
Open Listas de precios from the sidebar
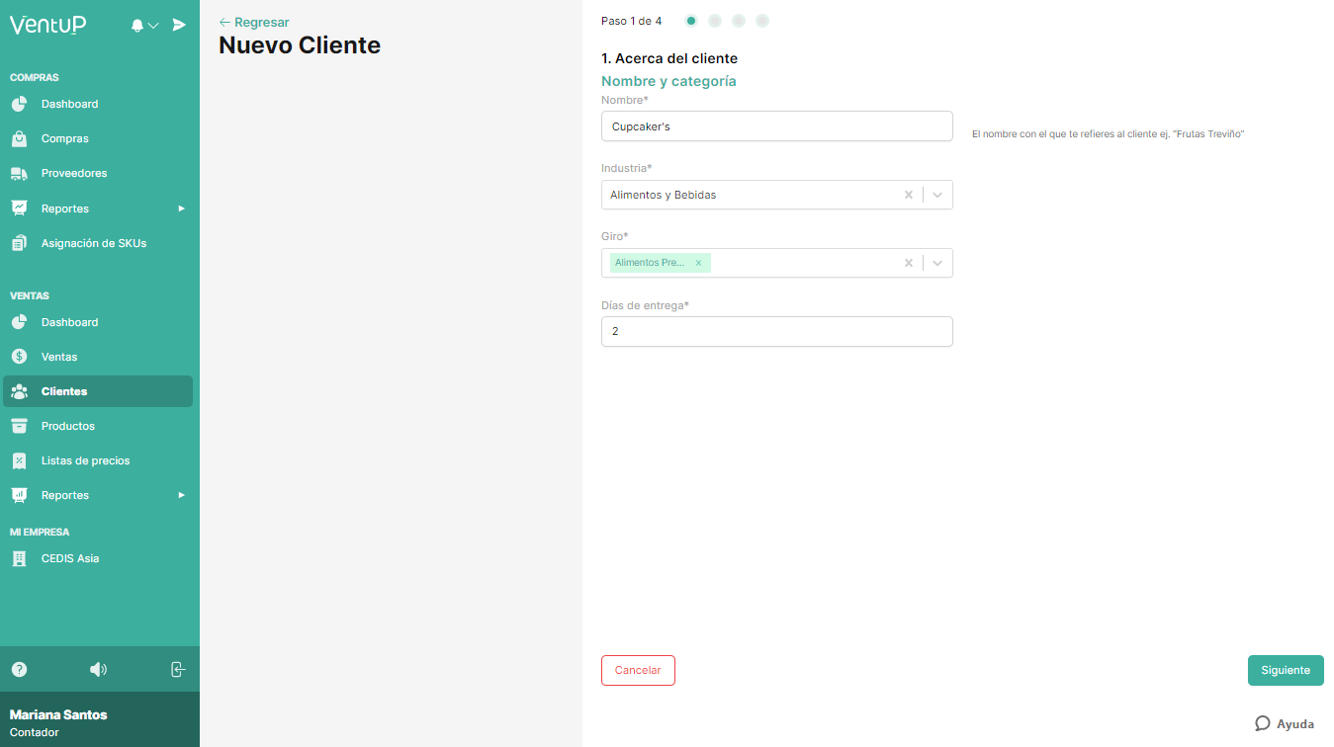(x=83, y=459)
